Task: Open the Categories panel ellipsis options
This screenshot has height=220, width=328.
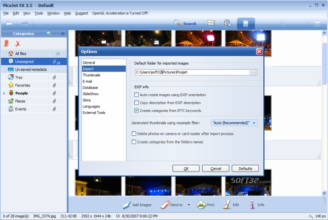Action: click(56, 34)
